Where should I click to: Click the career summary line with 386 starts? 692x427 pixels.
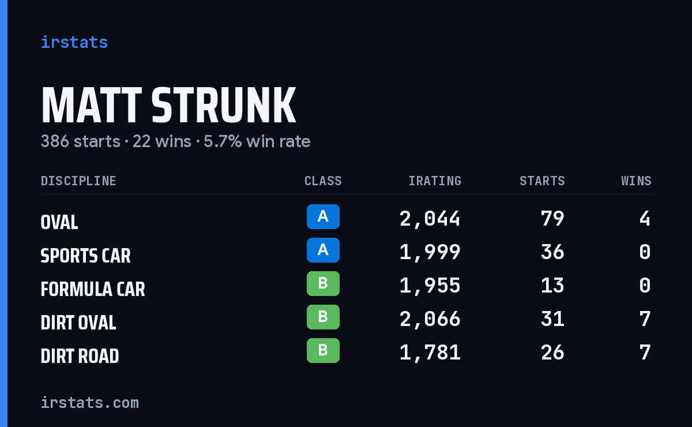tap(175, 141)
